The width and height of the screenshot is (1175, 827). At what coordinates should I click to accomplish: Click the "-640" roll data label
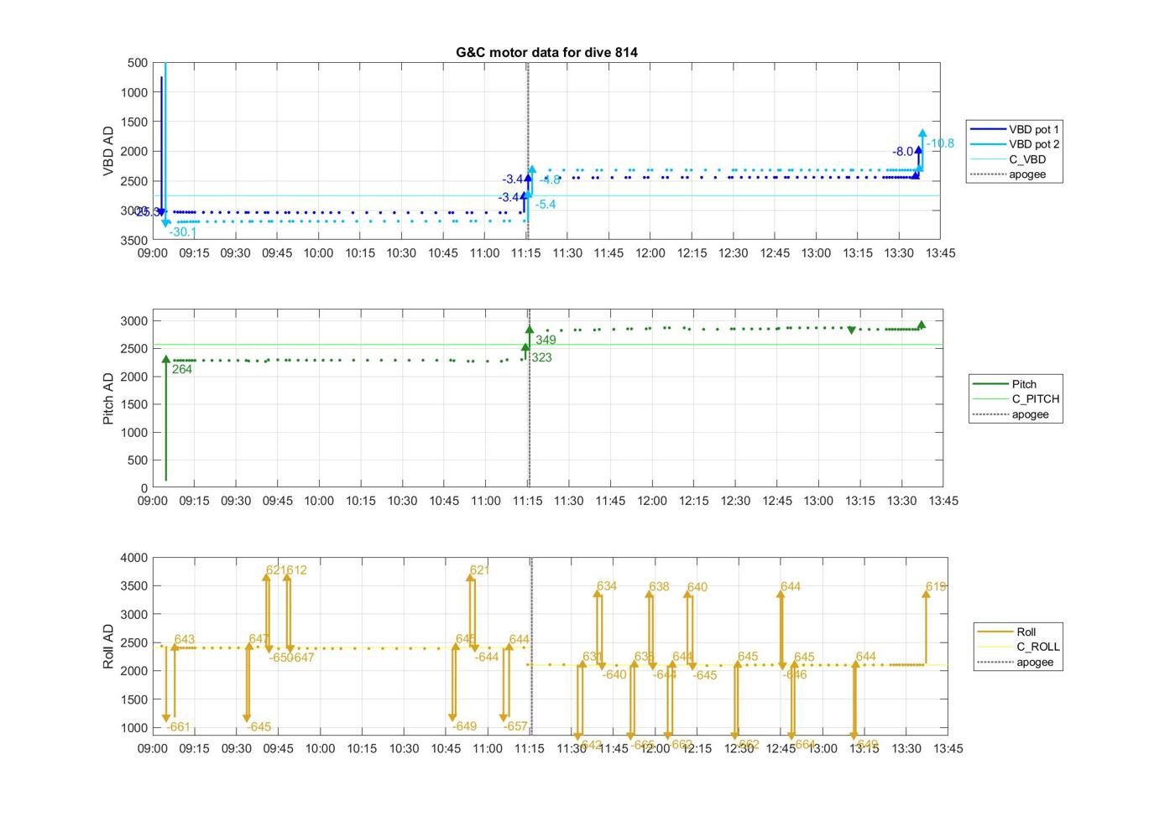tap(614, 674)
